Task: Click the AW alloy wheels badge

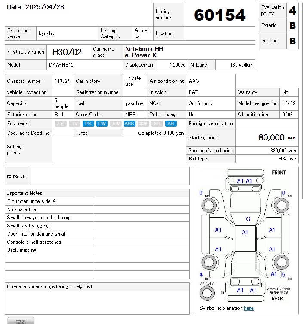Action: point(116,124)
